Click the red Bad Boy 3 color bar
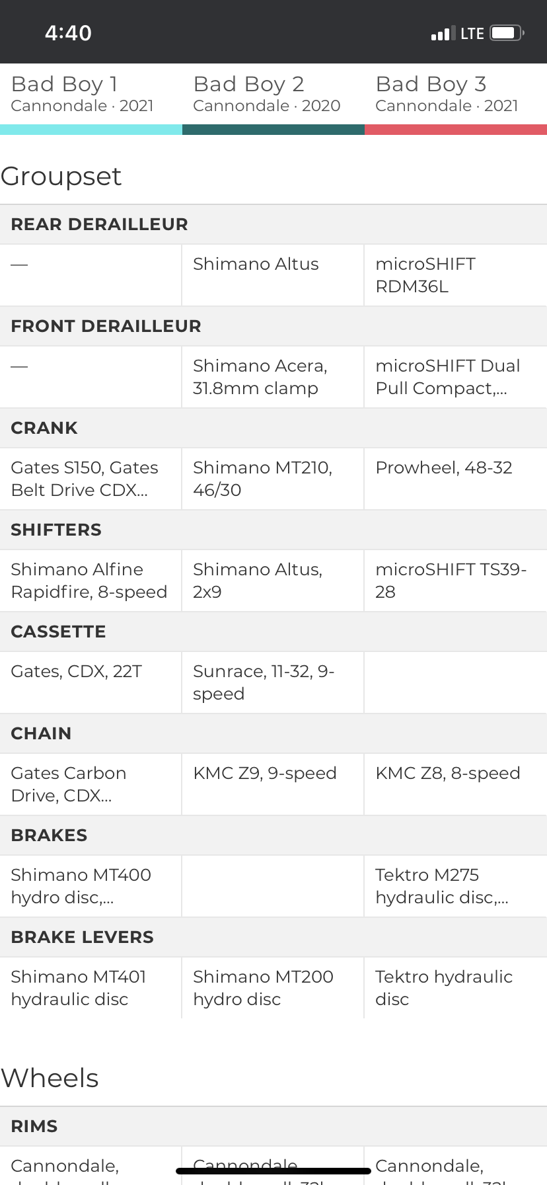The image size is (547, 1185). (x=456, y=130)
